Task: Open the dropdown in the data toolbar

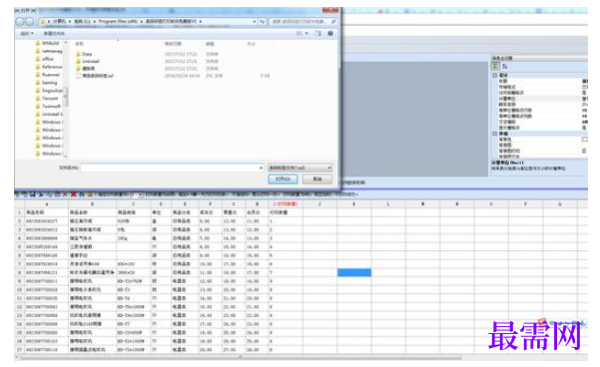Action: 141,195
